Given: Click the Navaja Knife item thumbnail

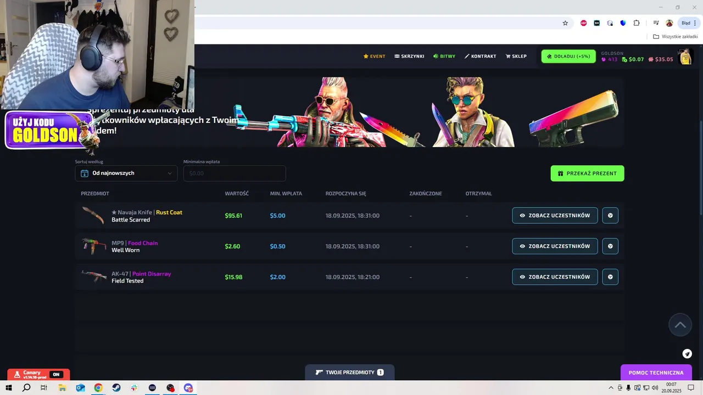Looking at the screenshot, I should pos(93,216).
